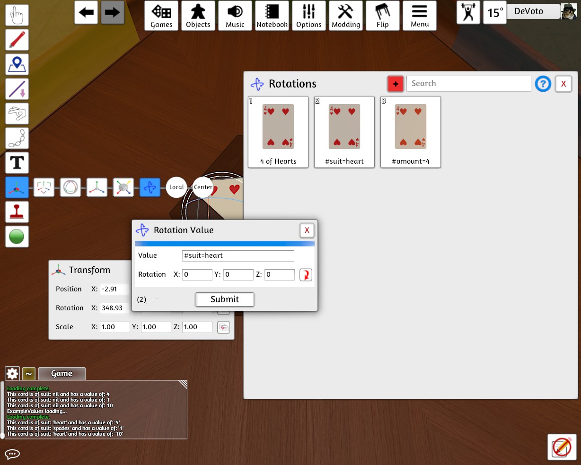This screenshot has width=581, height=465.
Task: Open chat settings gear icon
Action: (12, 374)
